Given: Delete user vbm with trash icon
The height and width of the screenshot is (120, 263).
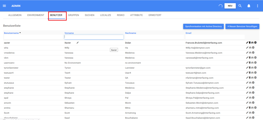Looking at the screenshot, I should point(250,58).
